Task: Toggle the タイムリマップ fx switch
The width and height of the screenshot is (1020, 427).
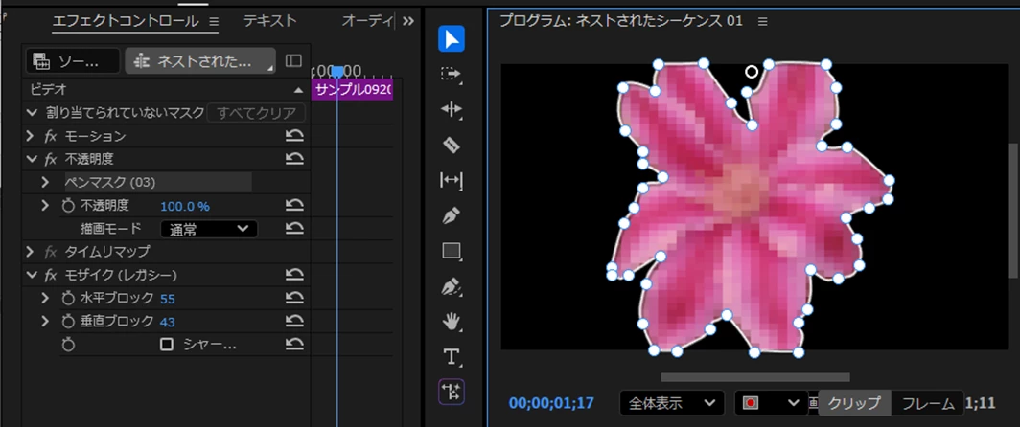Action: 51,252
